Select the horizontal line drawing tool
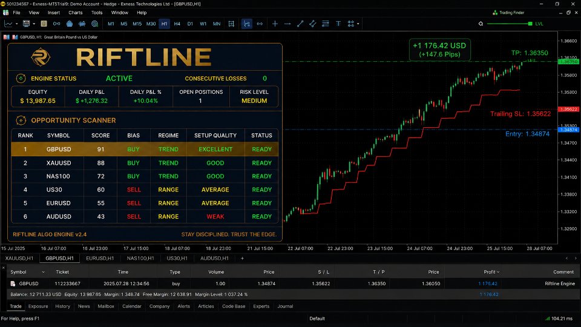 287,24
